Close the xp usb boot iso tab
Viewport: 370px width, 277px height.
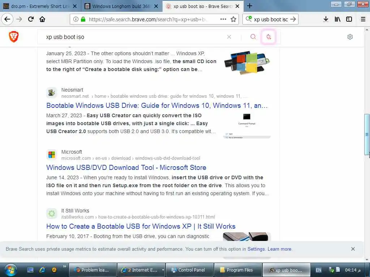(238, 6)
